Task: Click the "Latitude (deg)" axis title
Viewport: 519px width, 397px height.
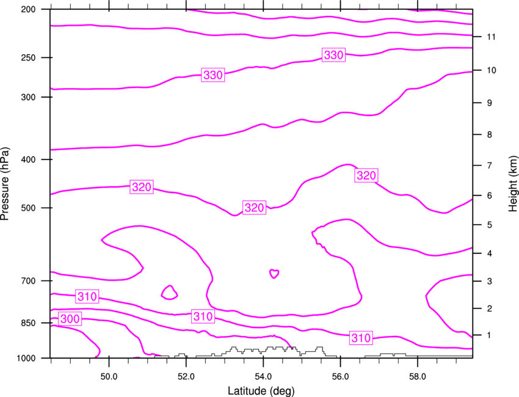Action: pos(261,391)
